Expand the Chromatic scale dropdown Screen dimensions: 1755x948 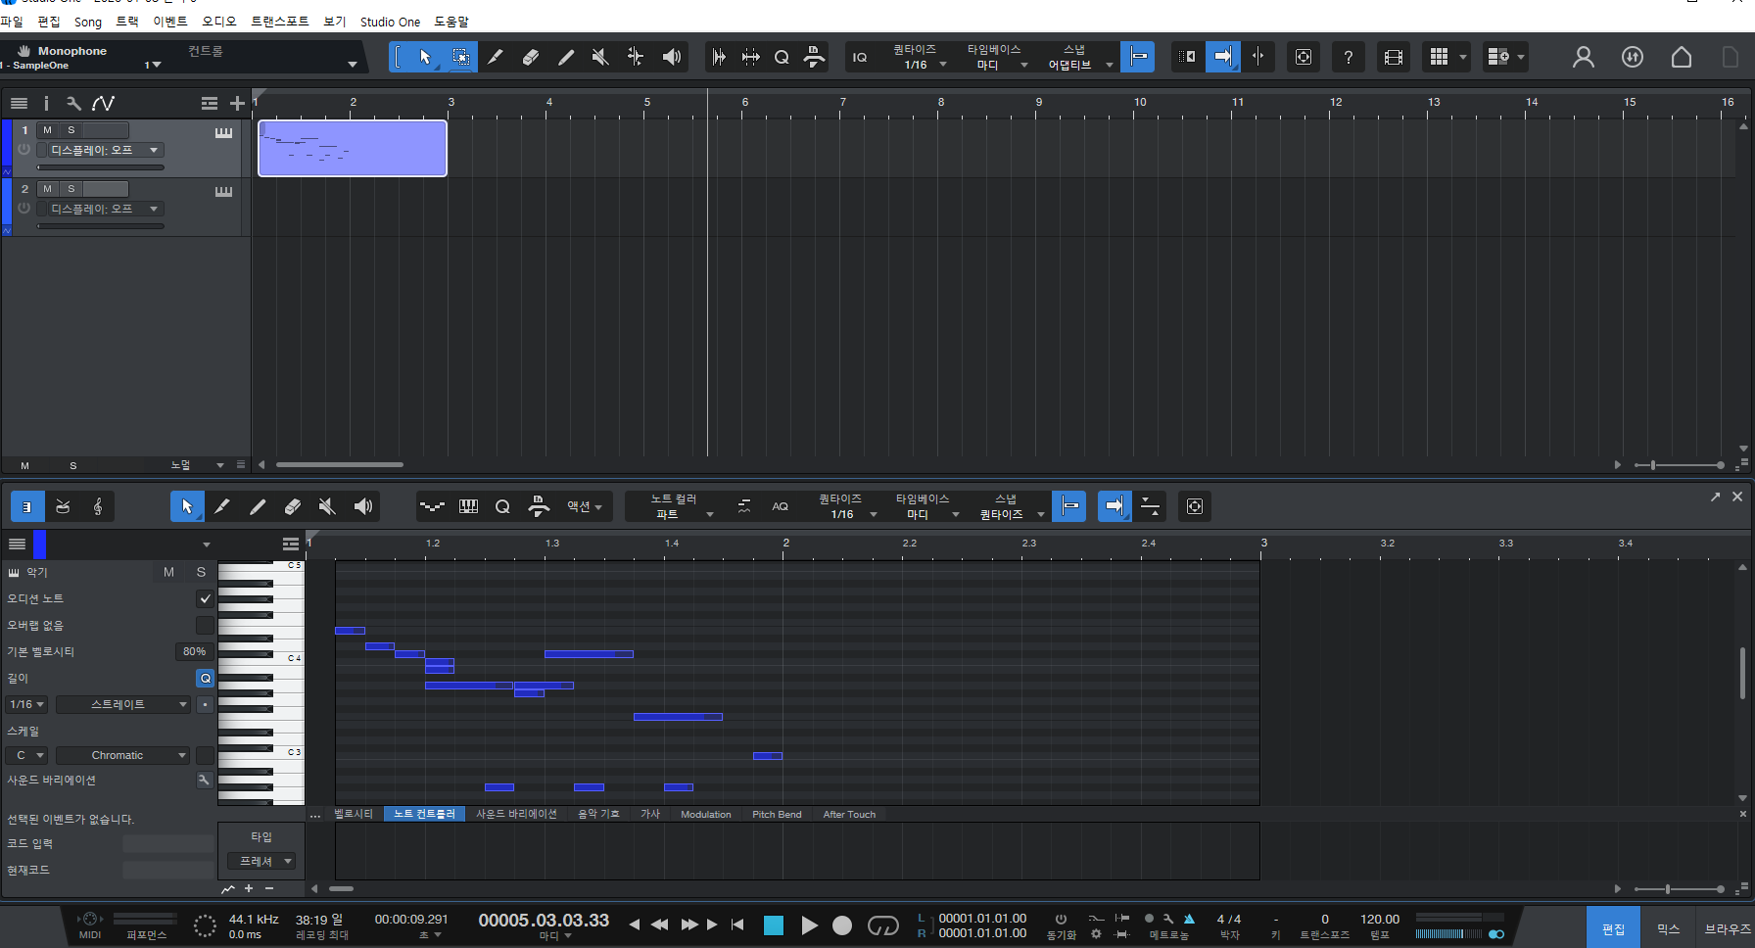(122, 755)
